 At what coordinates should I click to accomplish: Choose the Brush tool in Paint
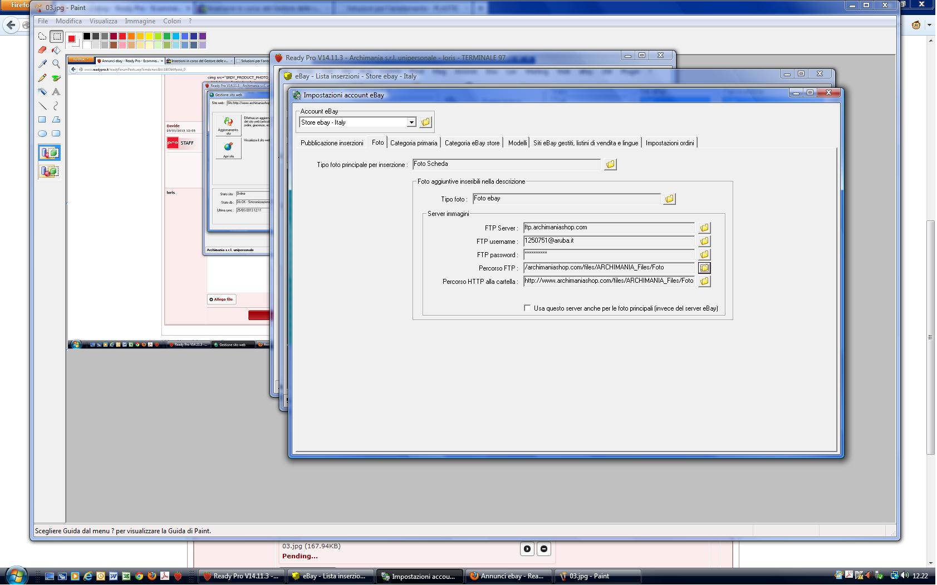click(56, 78)
